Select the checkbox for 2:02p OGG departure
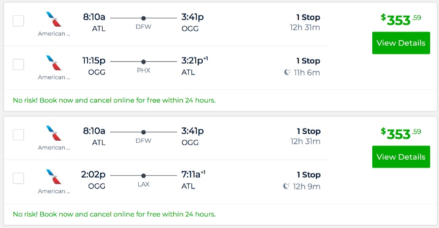This screenshot has width=439, height=228. [x=18, y=178]
